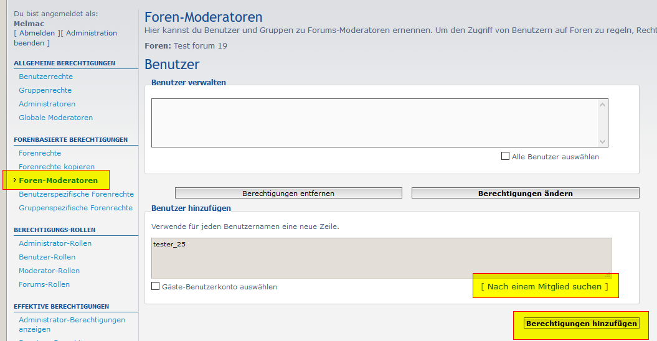657x341 pixels.
Task: Go to 'Gruppenrechte' sidebar entry
Action: click(45, 90)
